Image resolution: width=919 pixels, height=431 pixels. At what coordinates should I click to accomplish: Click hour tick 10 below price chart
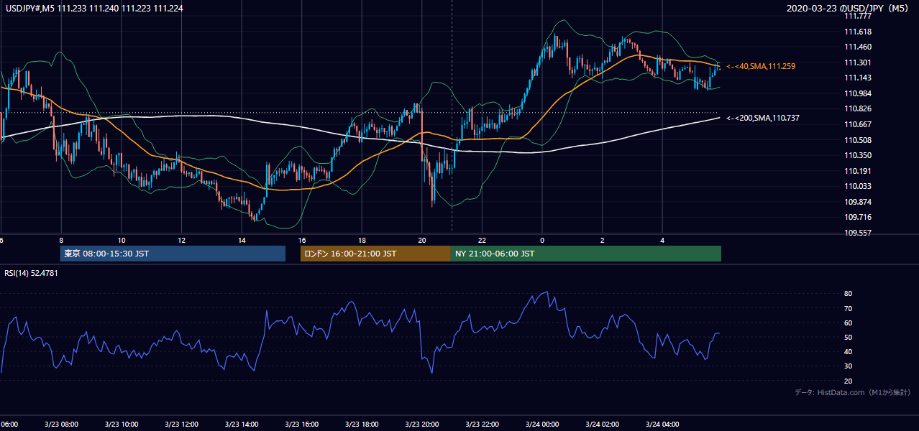coord(122,241)
